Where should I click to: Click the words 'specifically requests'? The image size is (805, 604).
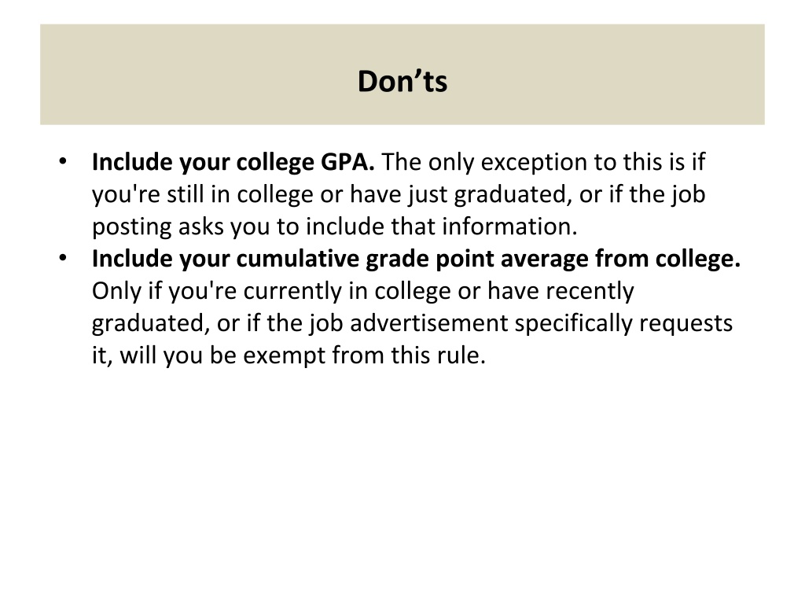(x=623, y=323)
